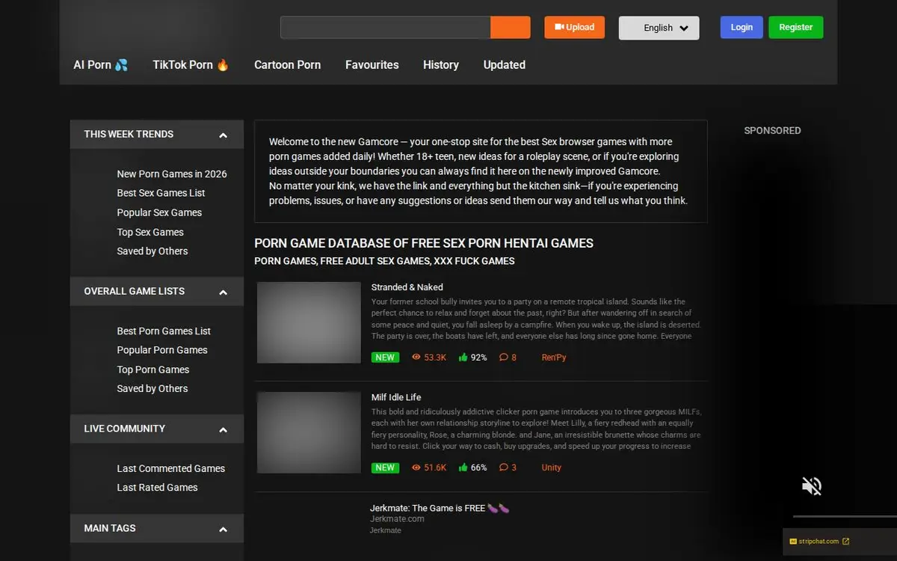
Task: Open Last Commented Games link
Action: [171, 468]
